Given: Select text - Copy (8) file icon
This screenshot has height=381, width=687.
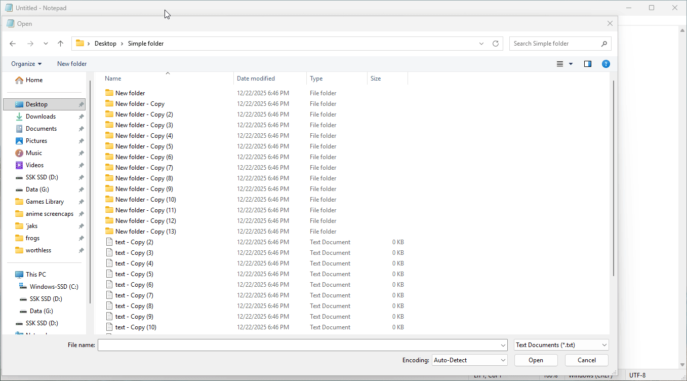Looking at the screenshot, I should tap(109, 306).
